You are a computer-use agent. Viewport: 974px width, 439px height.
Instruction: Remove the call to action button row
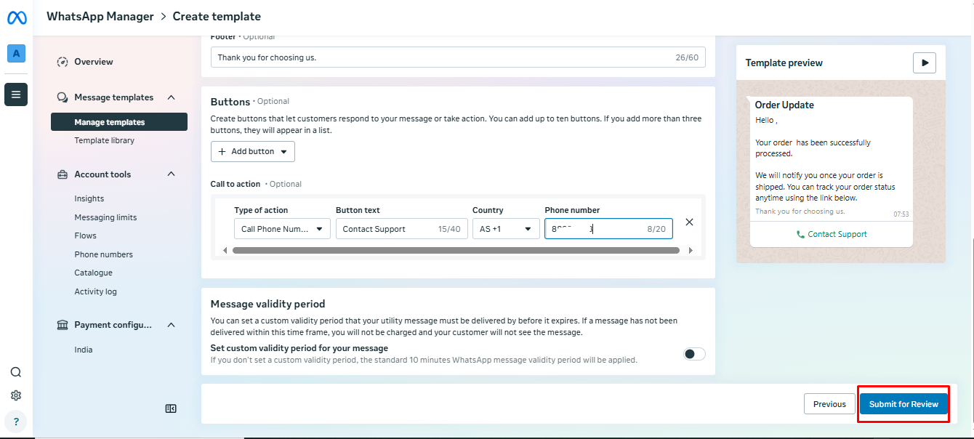(689, 222)
